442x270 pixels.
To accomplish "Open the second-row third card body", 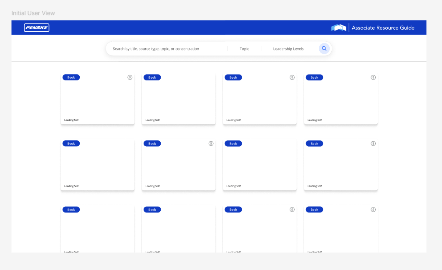I will (x=260, y=165).
